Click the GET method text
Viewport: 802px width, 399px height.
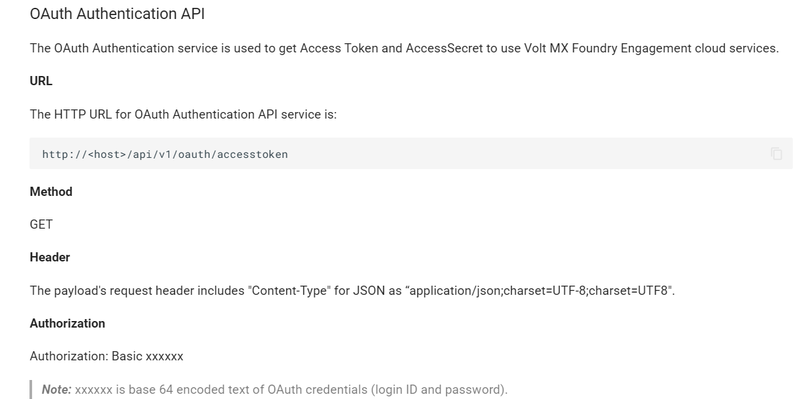click(x=41, y=225)
